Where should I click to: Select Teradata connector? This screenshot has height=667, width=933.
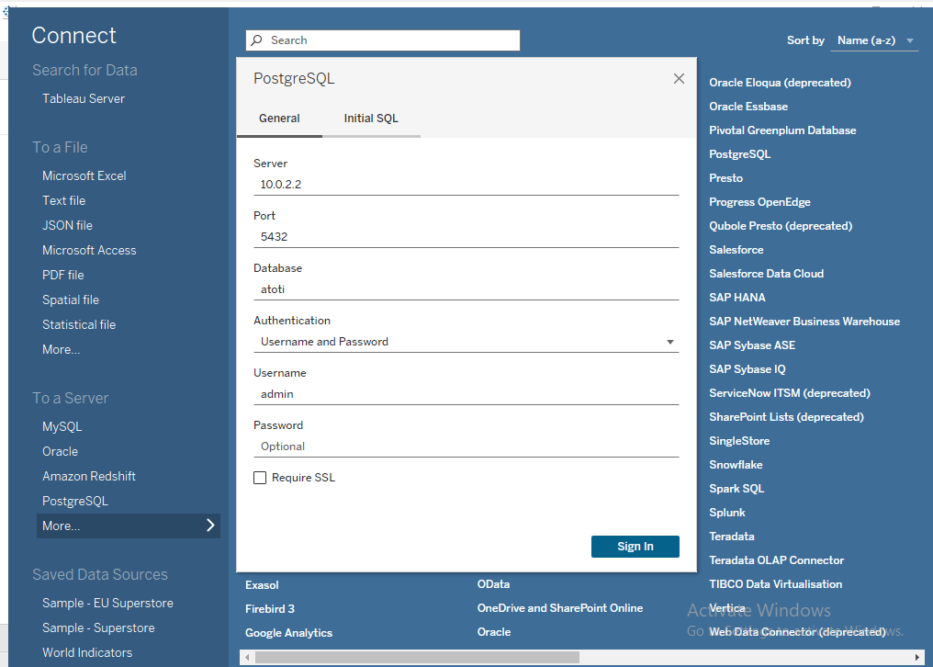tap(731, 536)
